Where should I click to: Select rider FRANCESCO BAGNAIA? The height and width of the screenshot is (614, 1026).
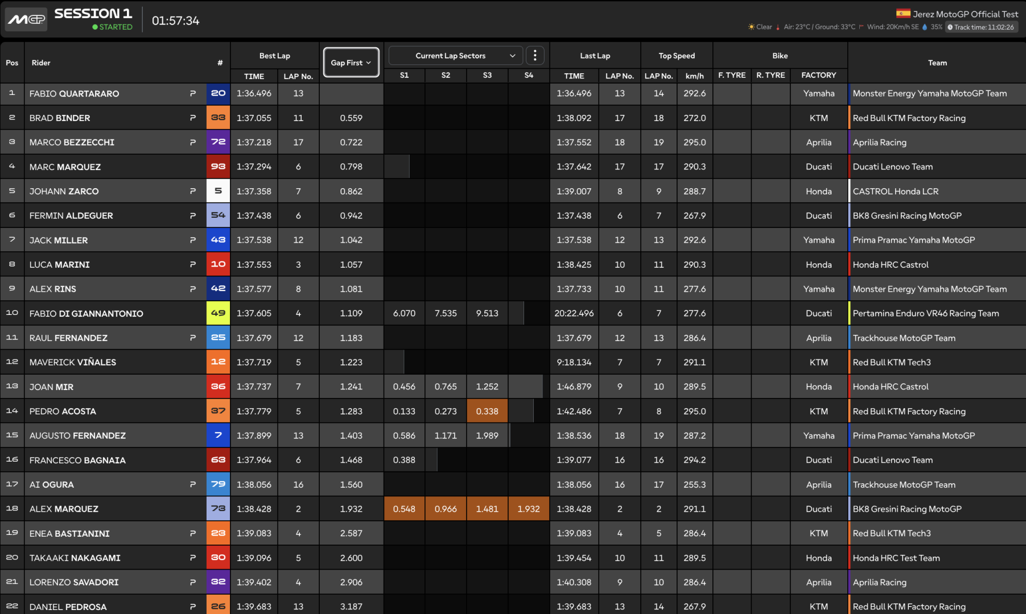point(77,460)
